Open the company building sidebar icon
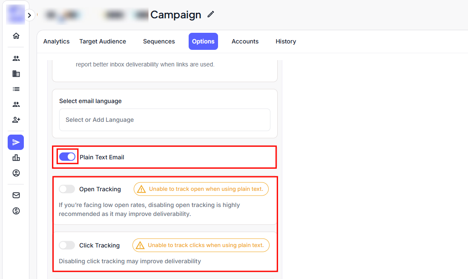 [16, 74]
